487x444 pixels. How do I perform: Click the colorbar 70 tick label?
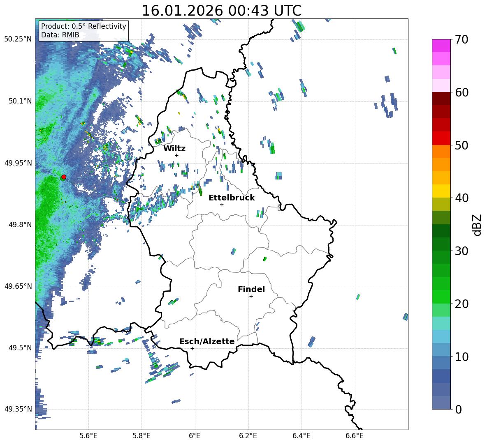(x=462, y=40)
